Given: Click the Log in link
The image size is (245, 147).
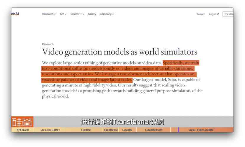Looking at the screenshot, I should (214, 14).
